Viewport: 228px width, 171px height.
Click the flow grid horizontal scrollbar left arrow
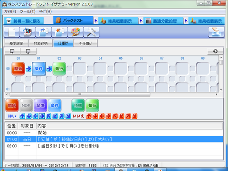[x=7, y=95]
